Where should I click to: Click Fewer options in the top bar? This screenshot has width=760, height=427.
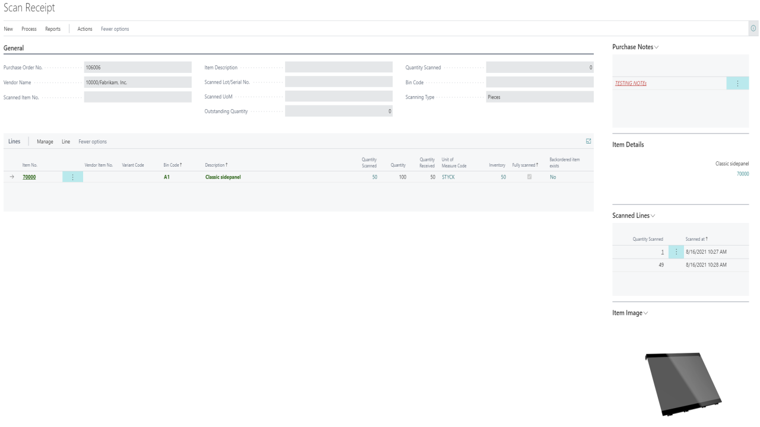point(115,29)
